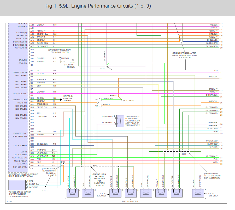Click circuit code 'K341'
Image resolution: width=235 pixels, height=210 pixels.
pos(55,40)
